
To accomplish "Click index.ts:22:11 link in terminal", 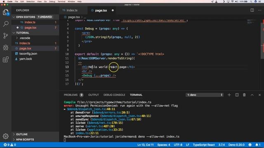I will coord(87,133).
